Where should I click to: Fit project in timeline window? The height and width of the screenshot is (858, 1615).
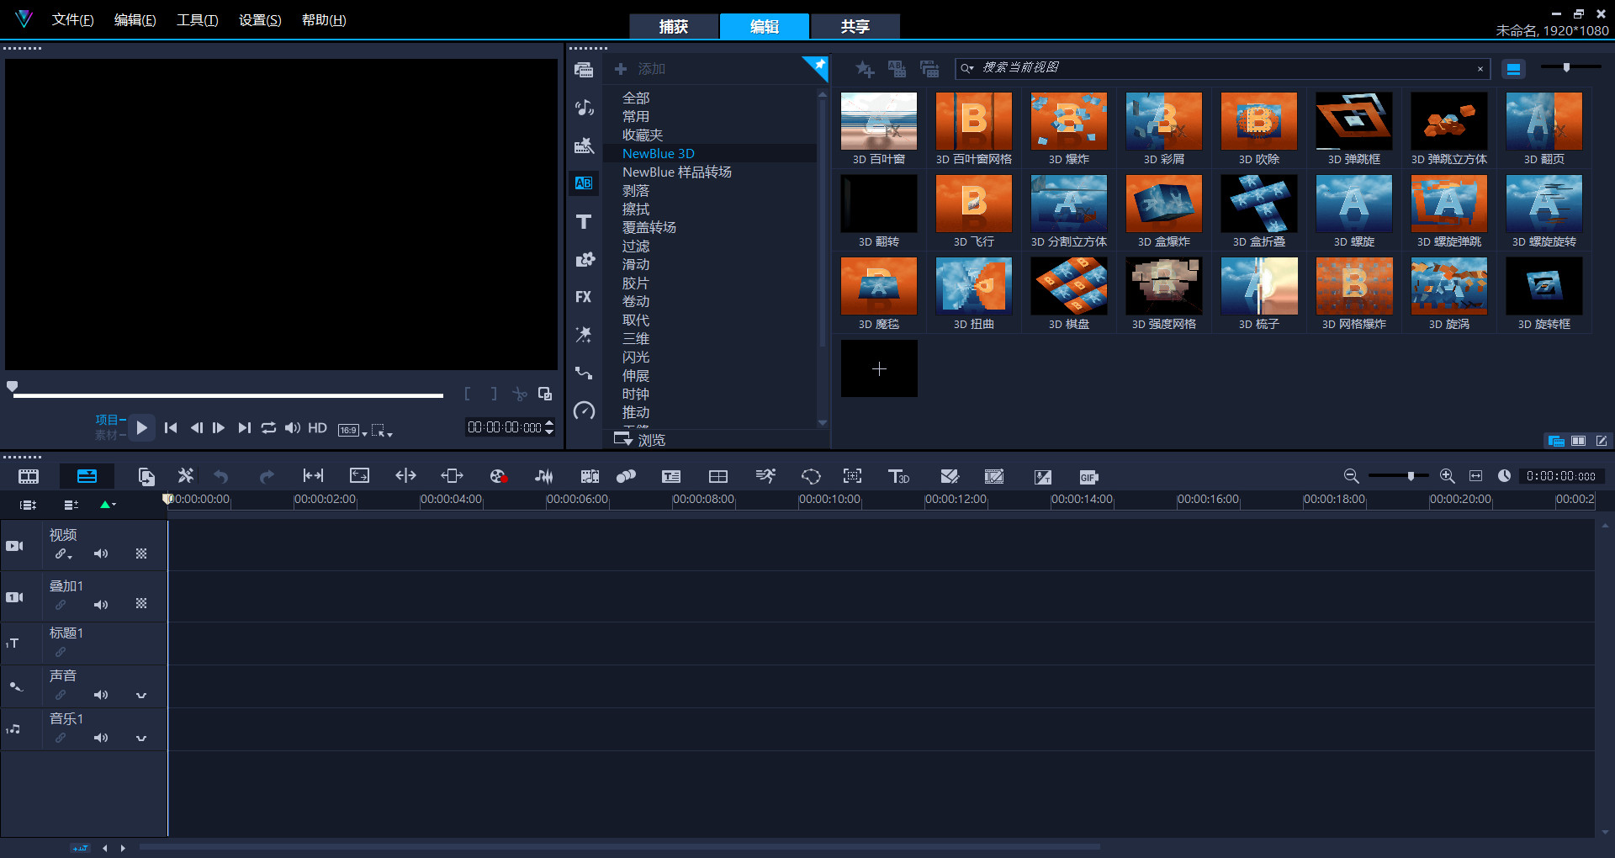1475,476
